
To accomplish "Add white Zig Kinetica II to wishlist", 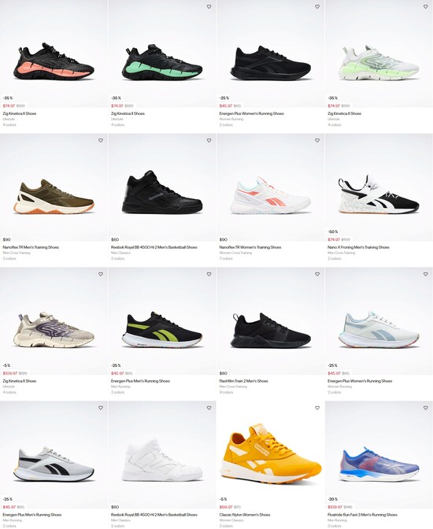I will pos(426,7).
